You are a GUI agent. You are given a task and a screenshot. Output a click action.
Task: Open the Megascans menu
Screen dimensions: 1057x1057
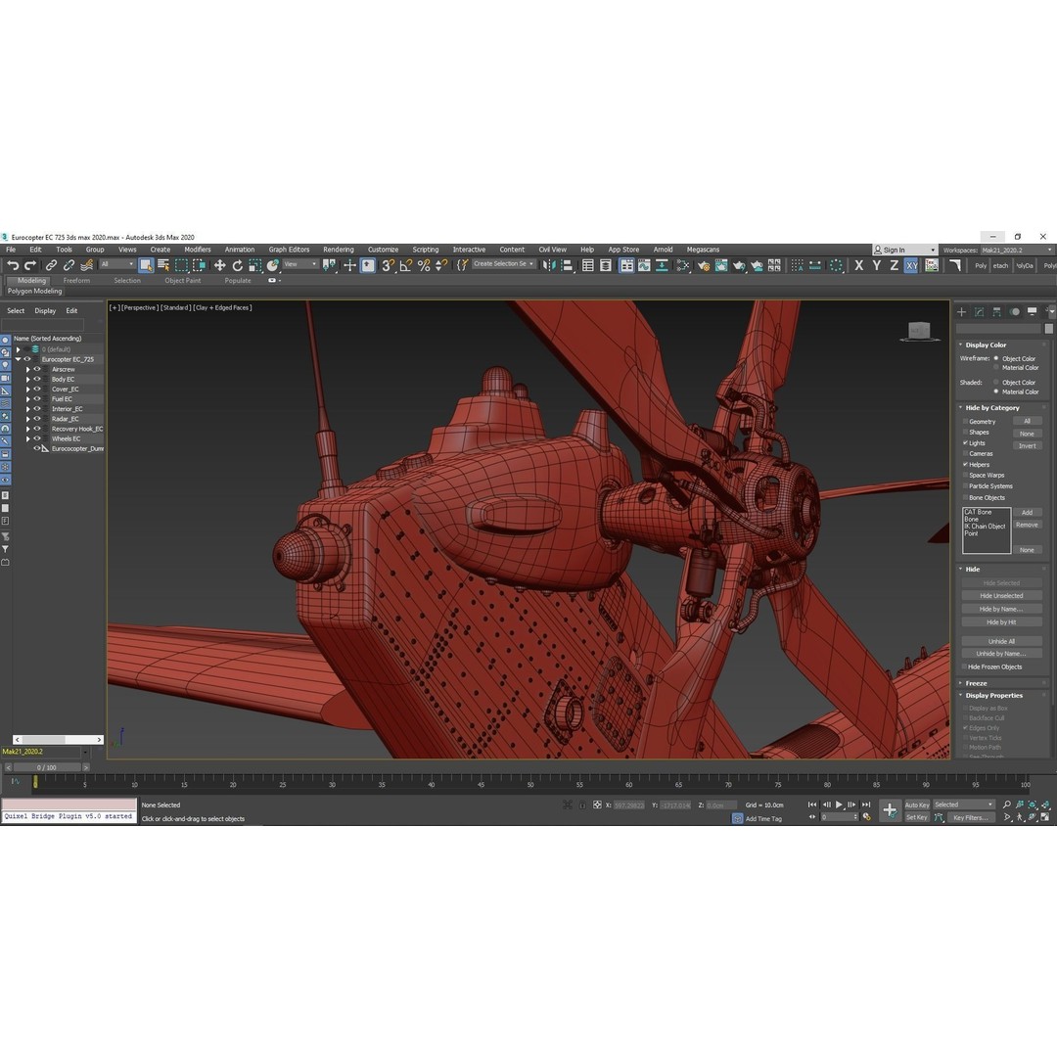pos(703,250)
